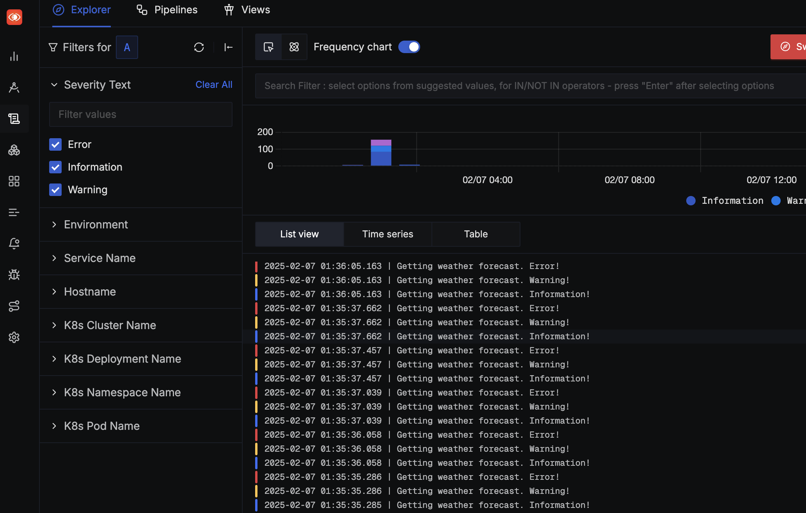This screenshot has width=806, height=513.
Task: Open the Settings gear icon in the sidebar
Action: point(14,337)
